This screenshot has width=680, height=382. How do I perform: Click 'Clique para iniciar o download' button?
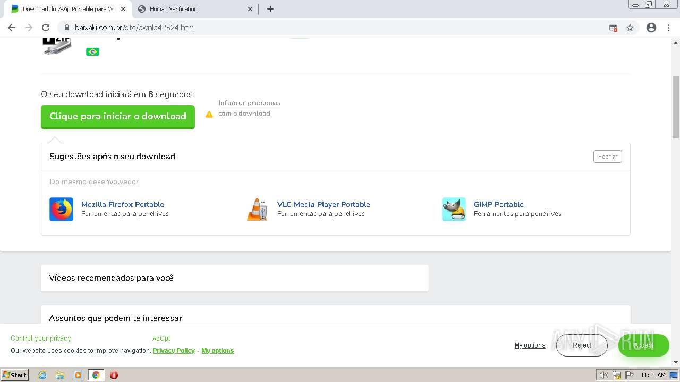coord(118,117)
